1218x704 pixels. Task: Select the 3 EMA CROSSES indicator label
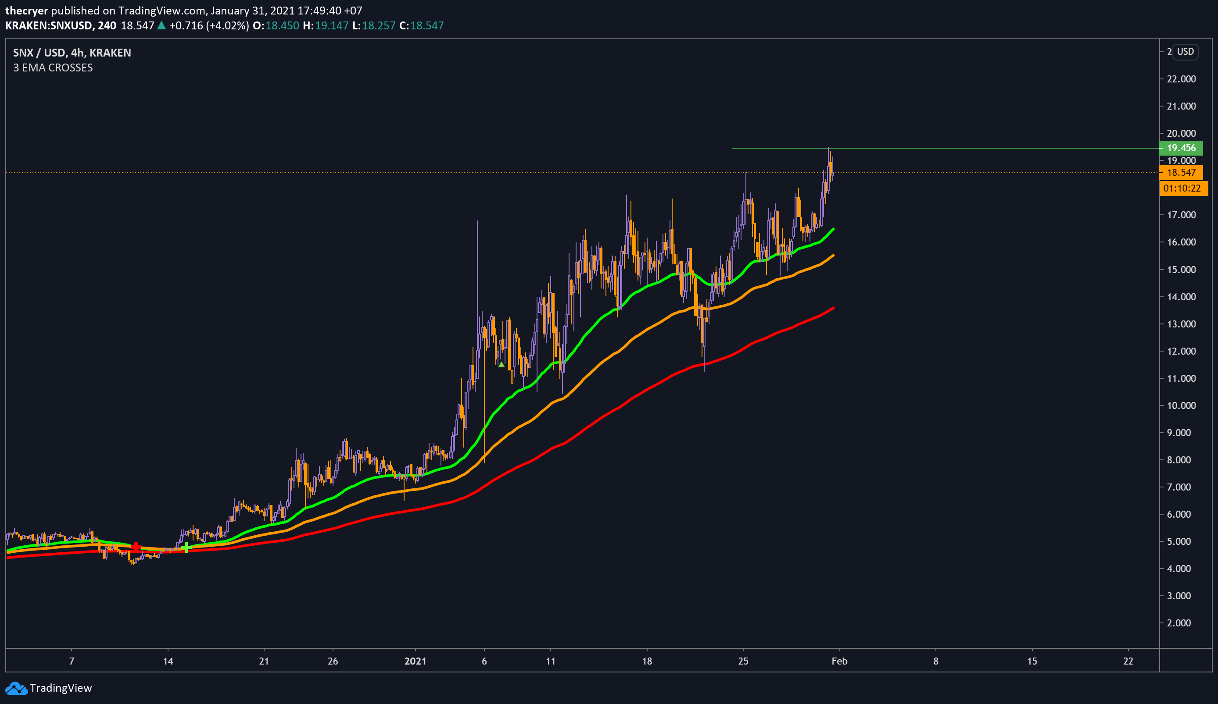click(x=53, y=68)
